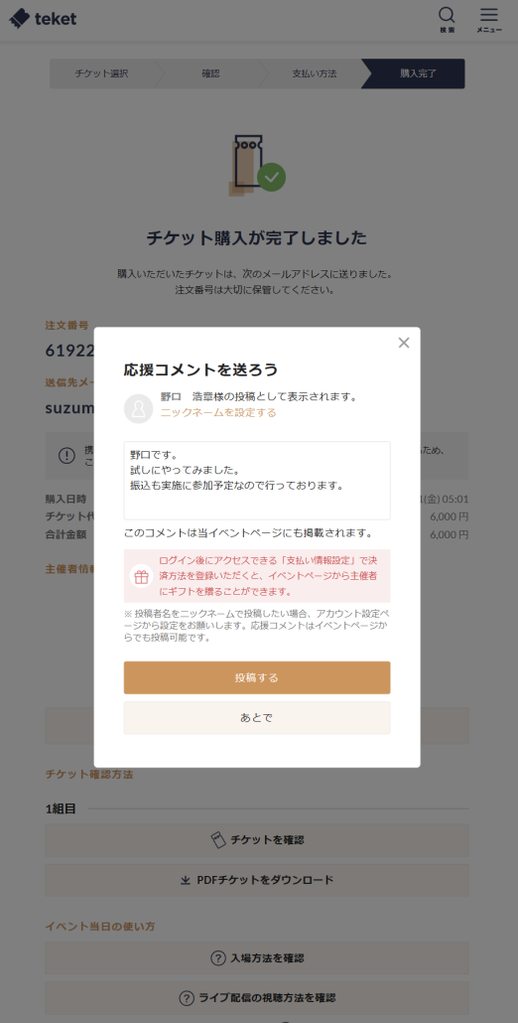Close the support comment dialog
Screen dimensions: 518x1023
point(404,343)
